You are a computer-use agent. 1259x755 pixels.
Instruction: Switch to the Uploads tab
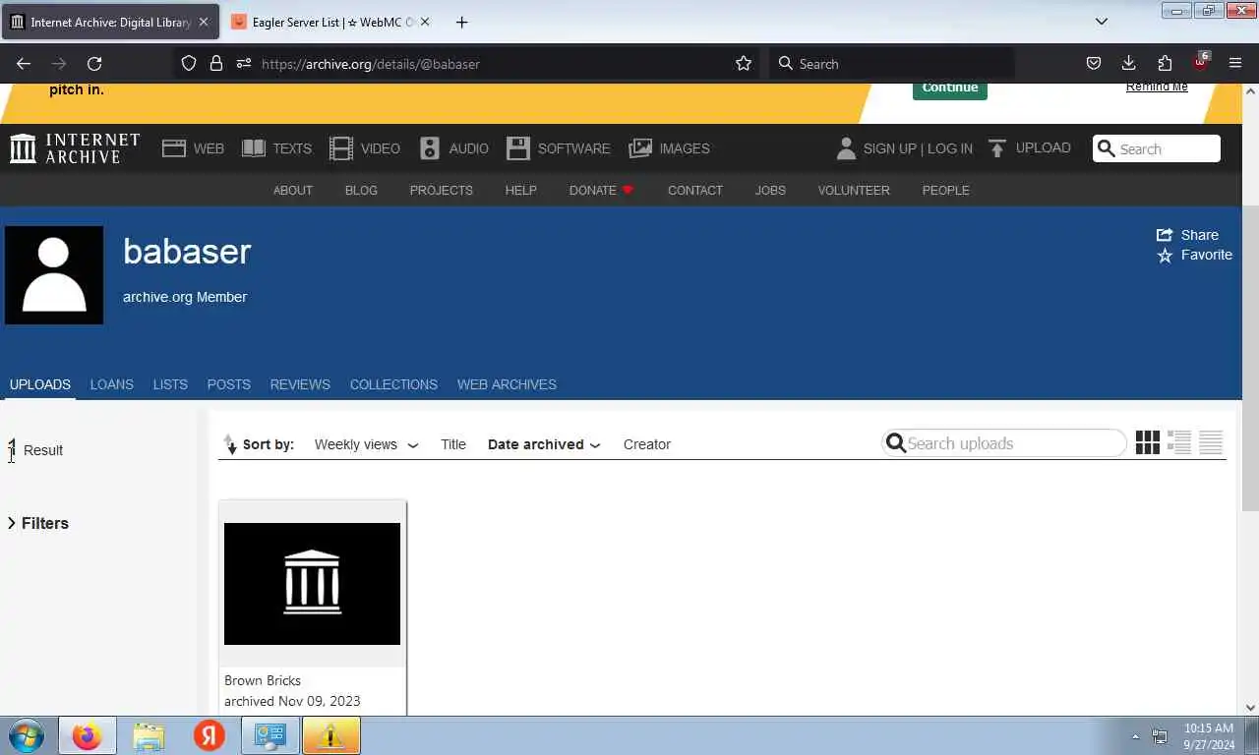tap(40, 384)
